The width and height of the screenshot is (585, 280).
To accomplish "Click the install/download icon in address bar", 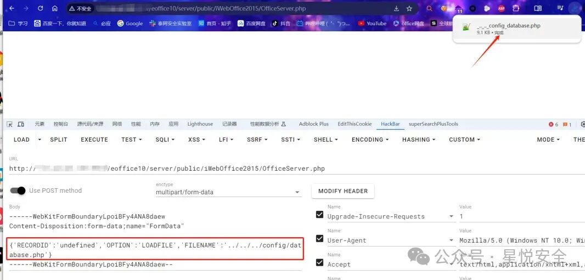I will pyautogui.click(x=396, y=8).
